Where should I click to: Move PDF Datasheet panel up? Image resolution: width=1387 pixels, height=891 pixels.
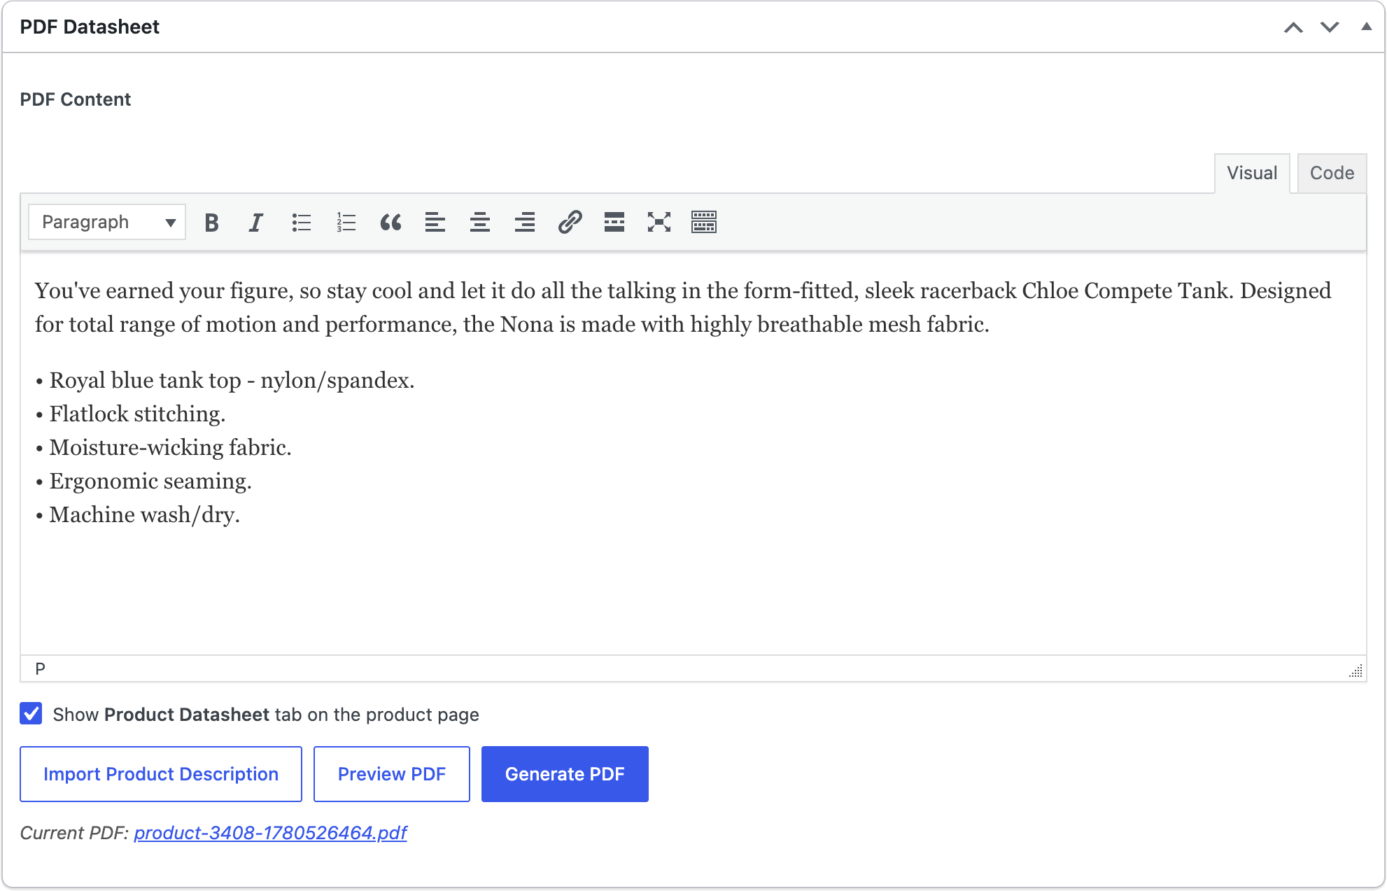click(1293, 27)
